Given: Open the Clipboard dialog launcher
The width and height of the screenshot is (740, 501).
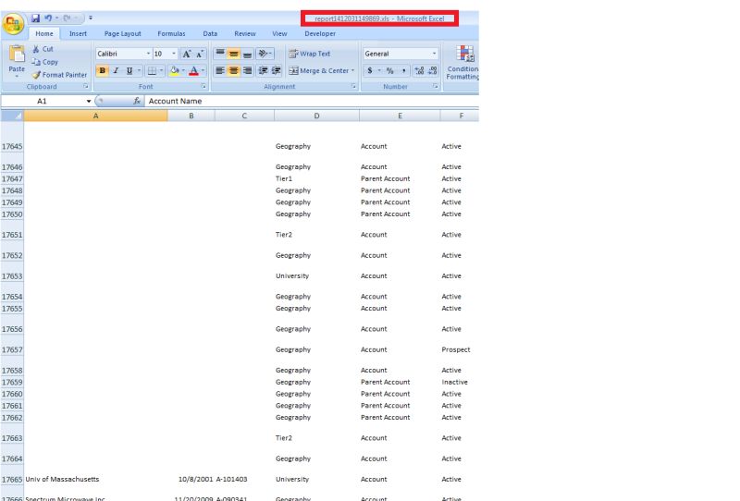Looking at the screenshot, I should point(86,86).
